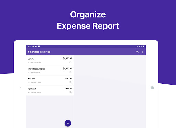The image size is (176, 128).
Task: Click cloud sync icon for May 2021
Action: pyautogui.click(x=71, y=82)
